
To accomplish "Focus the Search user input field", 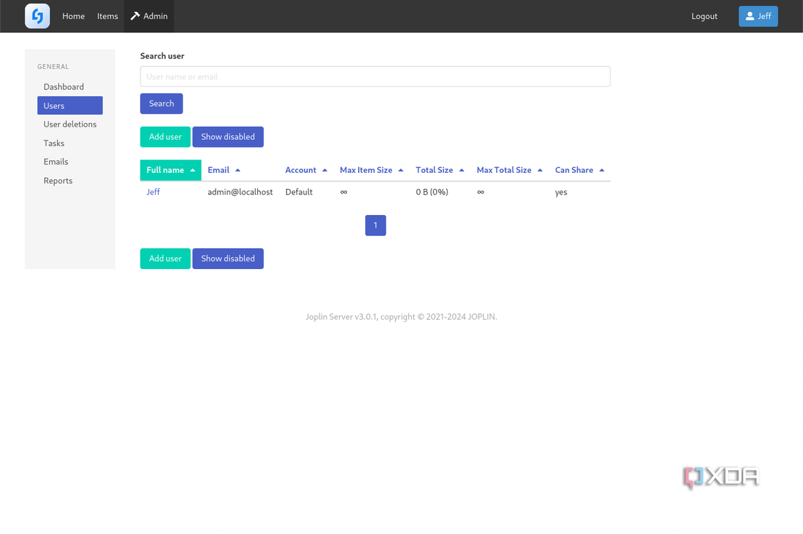I will [x=375, y=77].
